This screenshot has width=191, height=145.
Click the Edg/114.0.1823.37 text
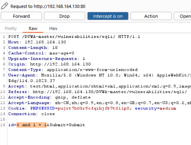[31, 81]
